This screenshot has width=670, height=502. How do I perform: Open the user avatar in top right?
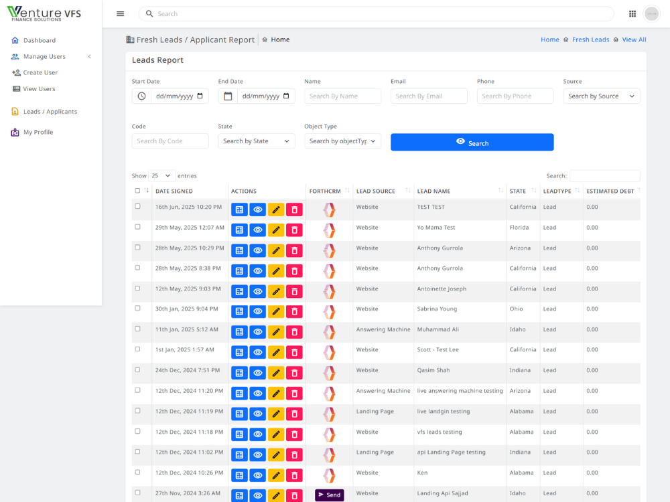click(652, 13)
